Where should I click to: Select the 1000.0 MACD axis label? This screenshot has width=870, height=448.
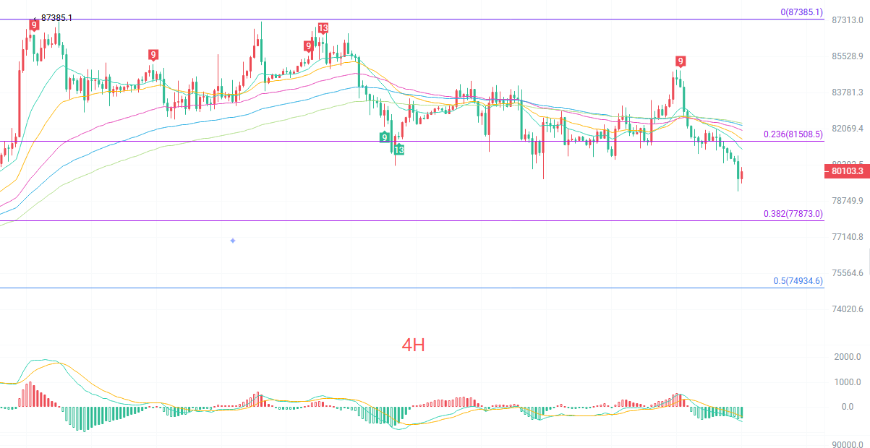tap(847, 382)
